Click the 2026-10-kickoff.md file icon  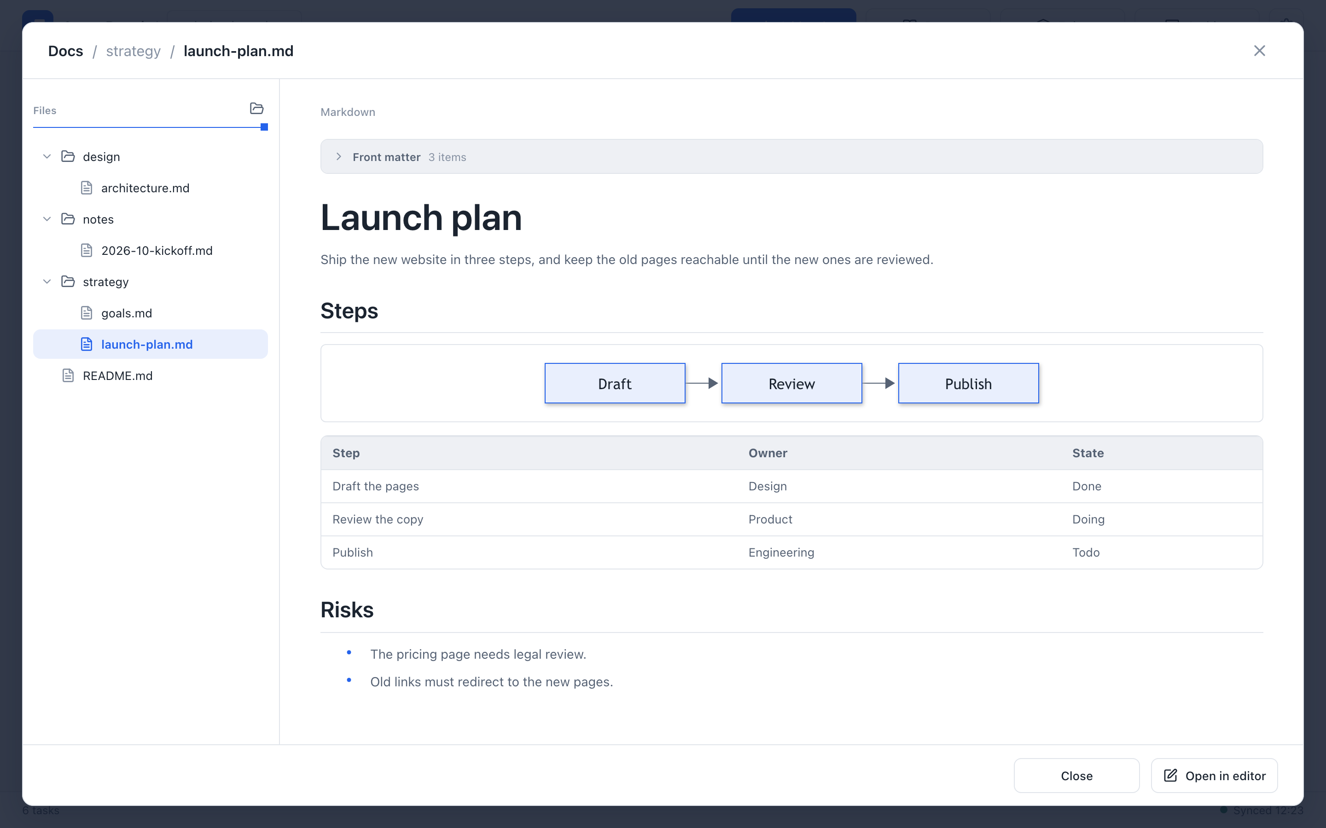[87, 250]
